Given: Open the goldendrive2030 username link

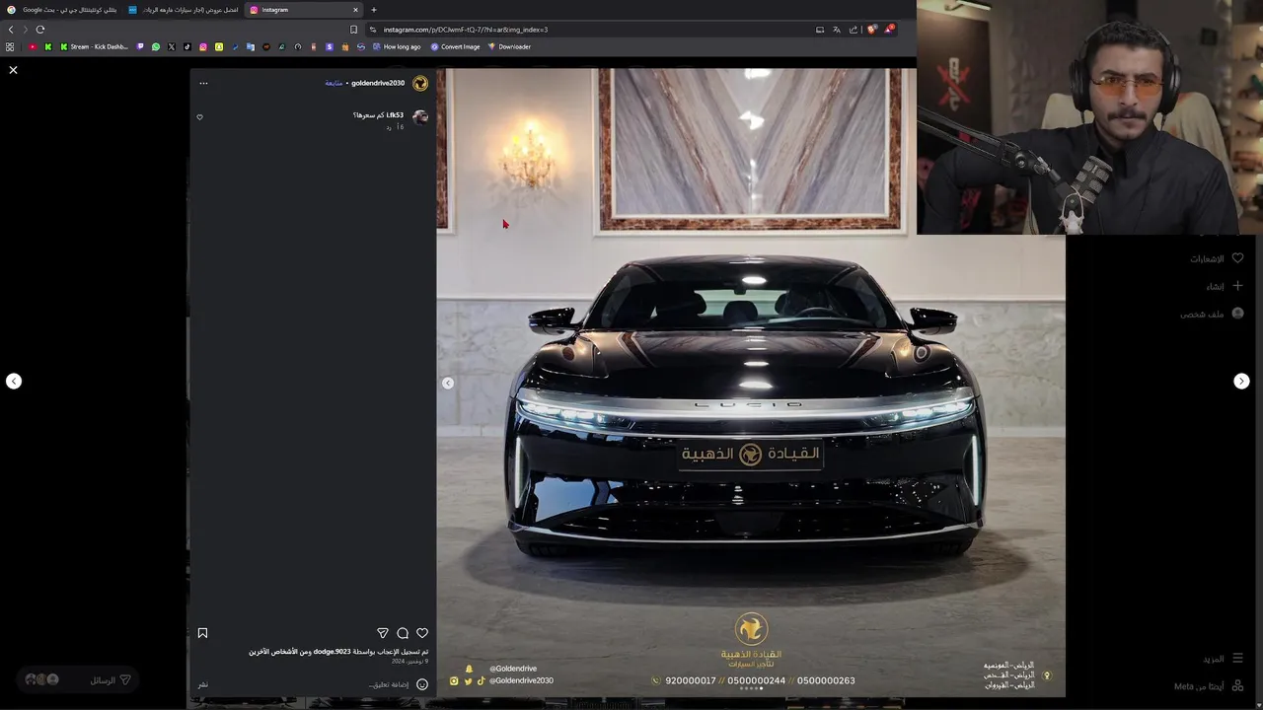Looking at the screenshot, I should 378,83.
